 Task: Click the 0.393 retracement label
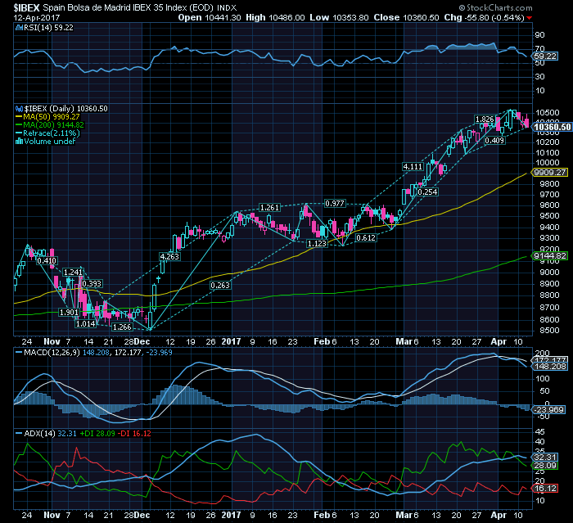coord(92,284)
